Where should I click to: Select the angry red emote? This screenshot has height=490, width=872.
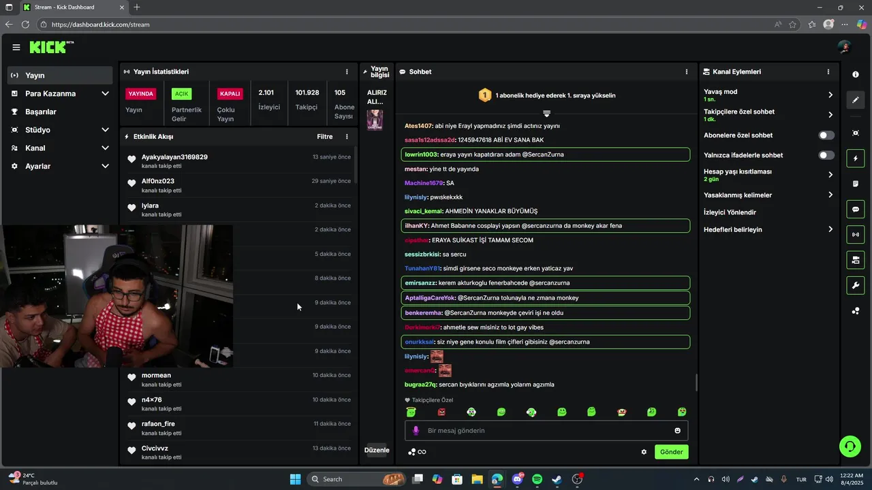pyautogui.click(x=441, y=412)
